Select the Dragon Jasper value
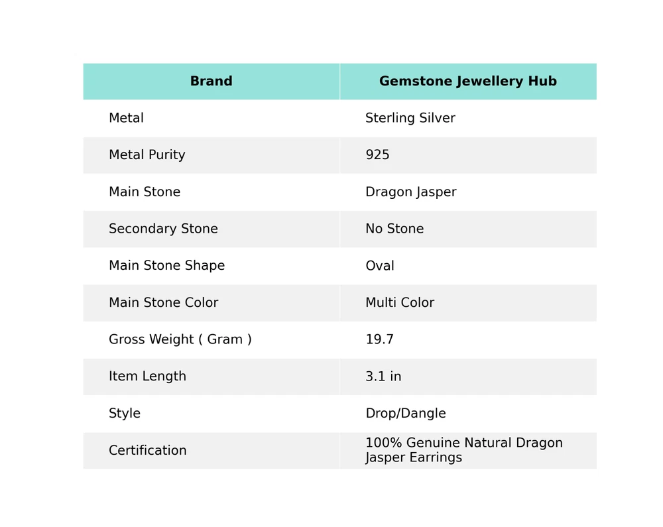The image size is (663, 527). 410,192
